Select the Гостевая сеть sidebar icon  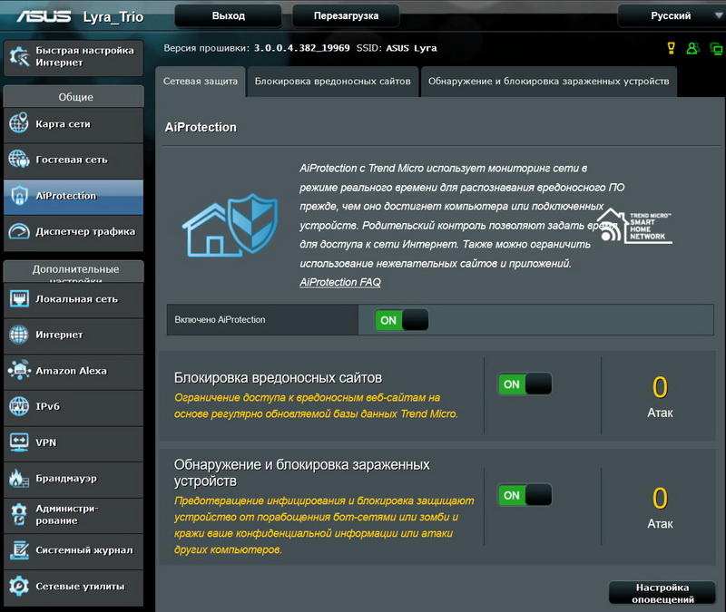[x=19, y=160]
